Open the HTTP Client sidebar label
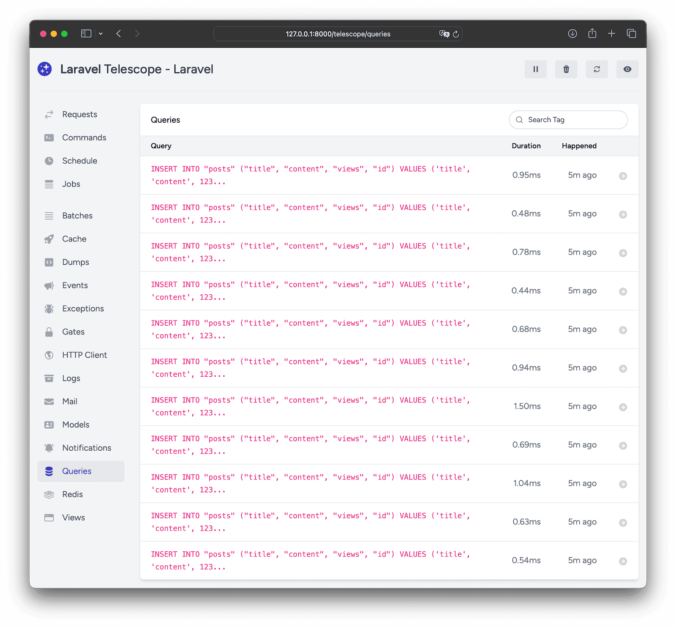This screenshot has height=627, width=676. pos(84,355)
